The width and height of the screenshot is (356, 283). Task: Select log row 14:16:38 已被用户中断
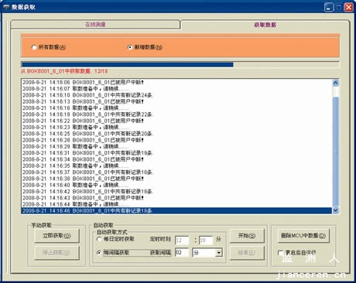coord(176,179)
